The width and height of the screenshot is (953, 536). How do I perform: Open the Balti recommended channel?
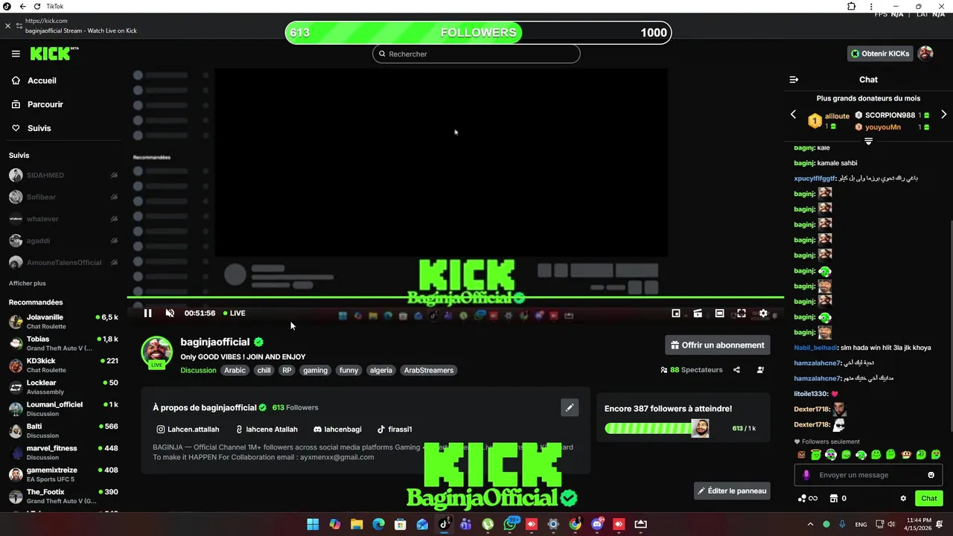click(x=63, y=430)
